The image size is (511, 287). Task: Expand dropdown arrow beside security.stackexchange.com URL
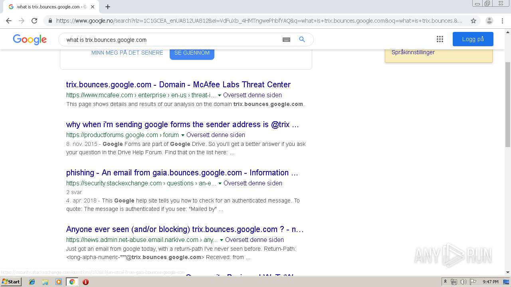tap(220, 183)
